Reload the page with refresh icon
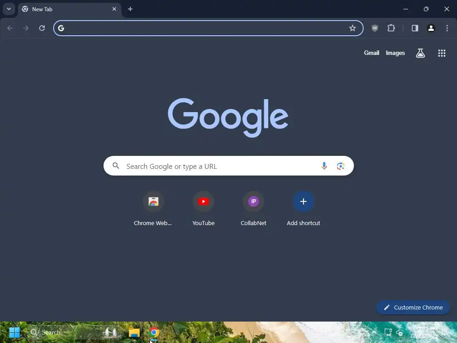Image resolution: width=457 pixels, height=343 pixels. 42,28
